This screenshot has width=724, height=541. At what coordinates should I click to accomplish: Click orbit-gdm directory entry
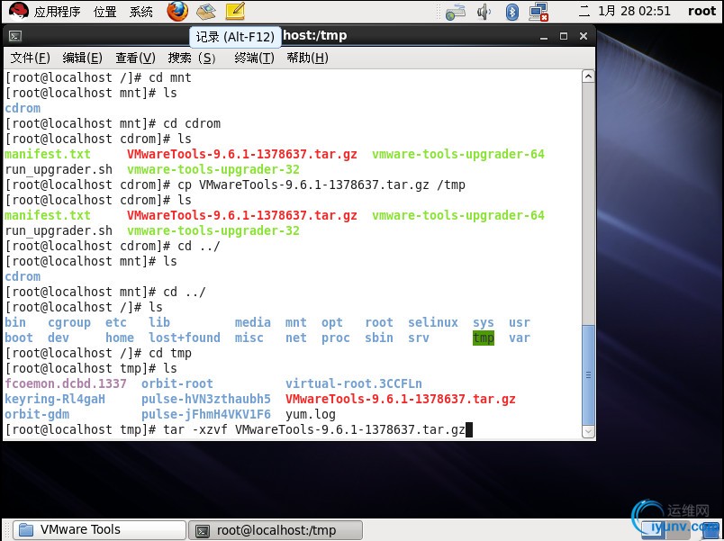coord(37,414)
